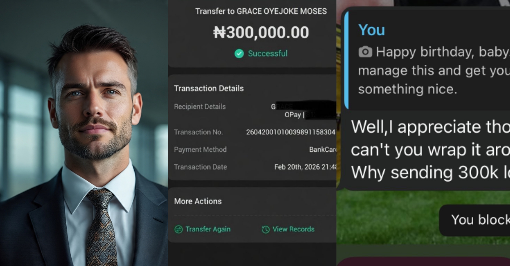The width and height of the screenshot is (510, 266).
Task: Click the Feb 20th, 2026 transaction date
Action: coord(305,167)
